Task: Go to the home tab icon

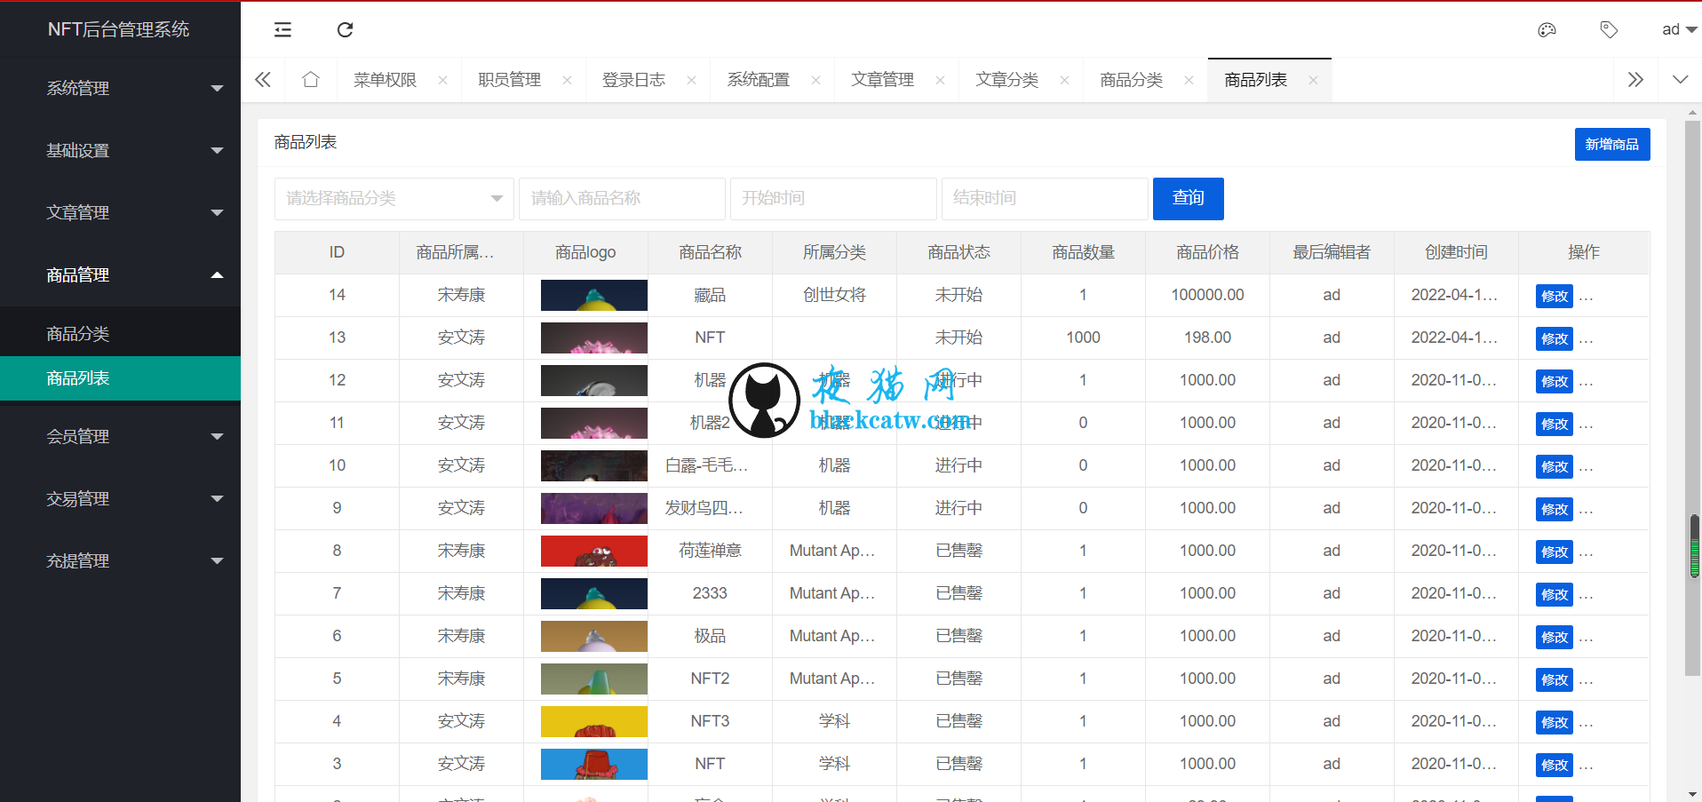Action: tap(310, 80)
